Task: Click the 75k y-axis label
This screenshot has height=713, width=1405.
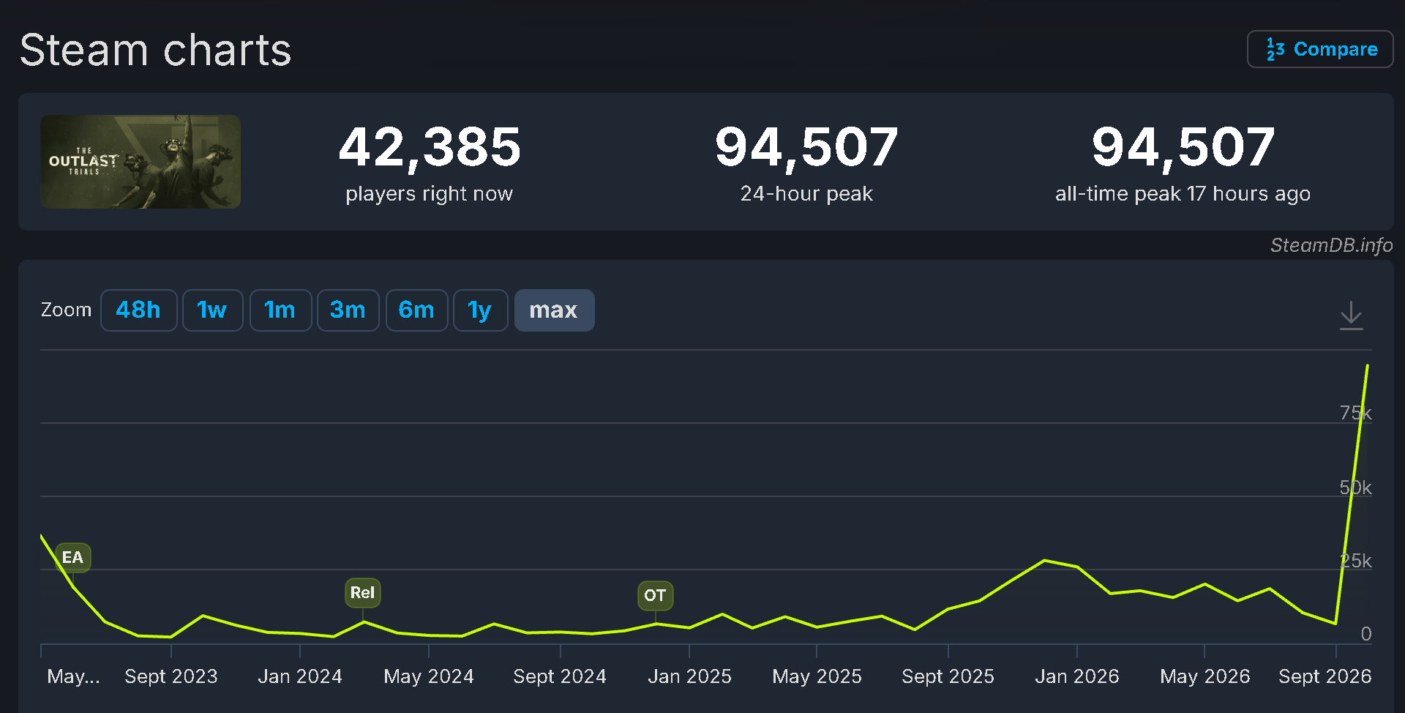Action: point(1355,414)
